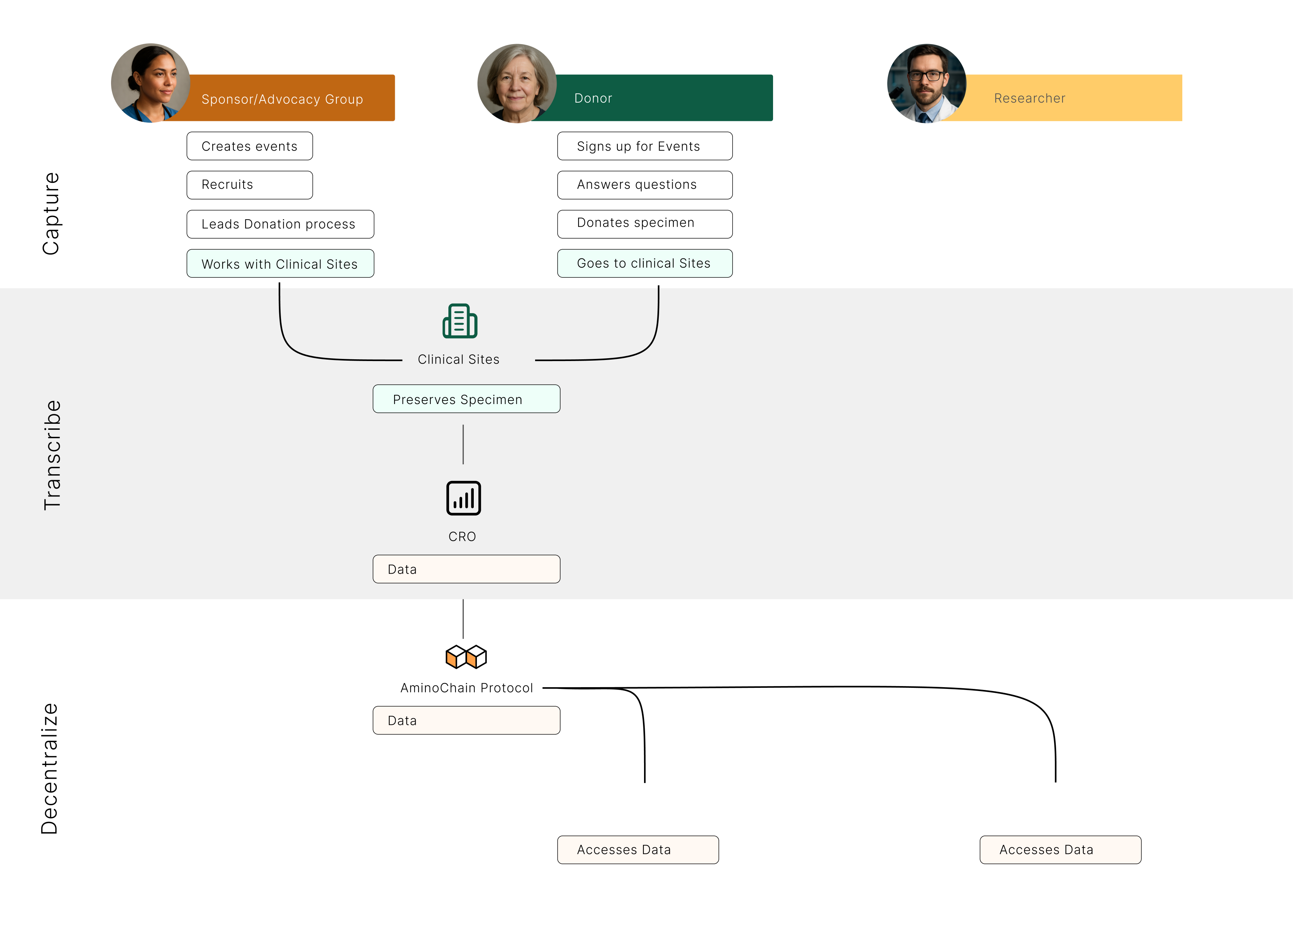This screenshot has width=1293, height=941.
Task: Click the AminoChain Protocol cubes icon
Action: pyautogui.click(x=466, y=656)
